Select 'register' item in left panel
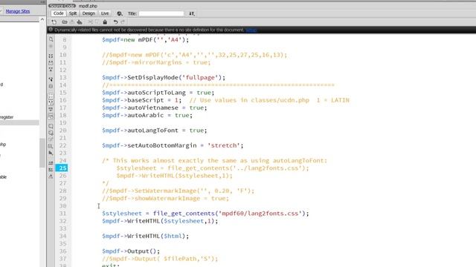The width and height of the screenshot is (476, 267). 7,117
